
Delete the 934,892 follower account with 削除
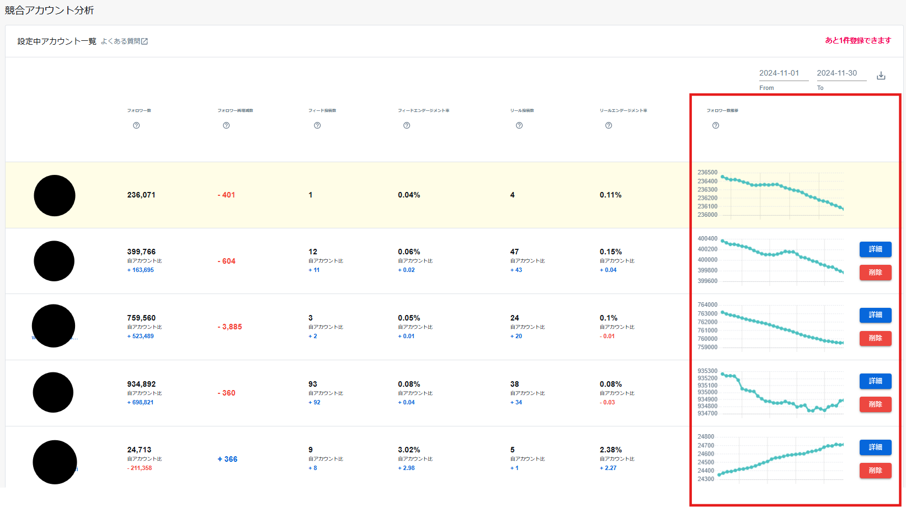point(875,404)
